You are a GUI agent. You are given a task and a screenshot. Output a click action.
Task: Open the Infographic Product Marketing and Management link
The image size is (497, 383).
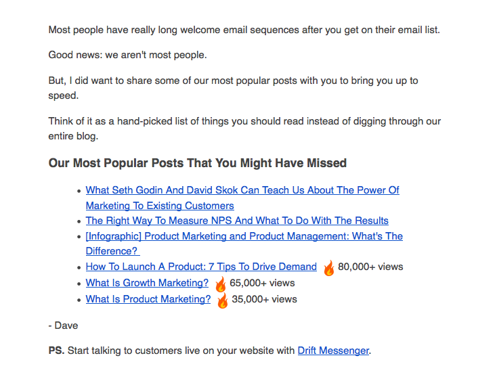pyautogui.click(x=244, y=236)
